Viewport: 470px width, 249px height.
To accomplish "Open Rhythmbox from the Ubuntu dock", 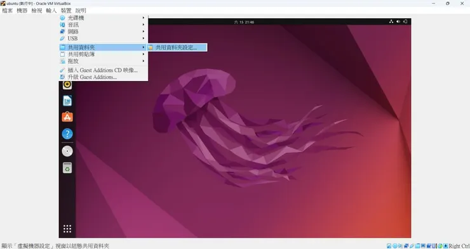I will pyautogui.click(x=67, y=85).
